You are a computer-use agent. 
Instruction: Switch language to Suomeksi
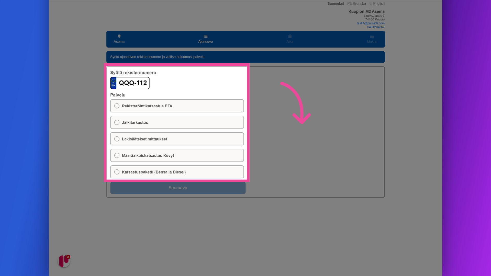pos(336,4)
